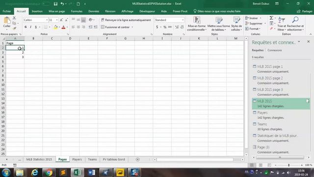
Task: Open Styles de cellules gallery
Action: (236, 24)
